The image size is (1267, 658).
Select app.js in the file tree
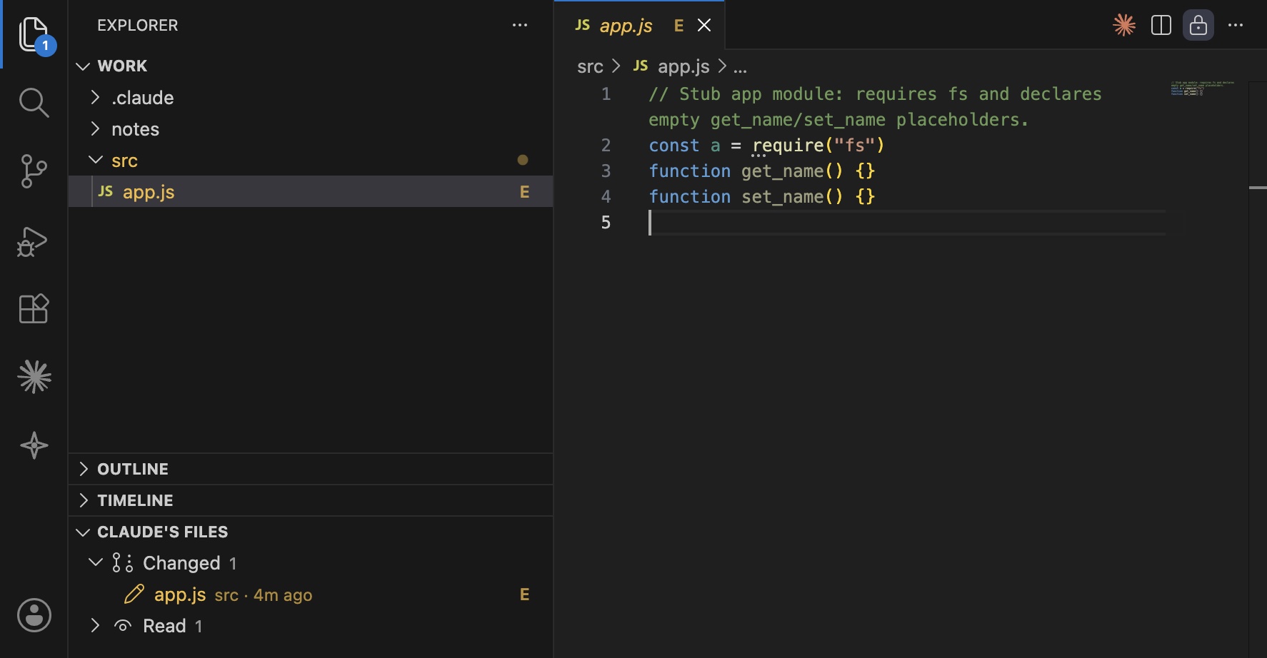click(311, 191)
